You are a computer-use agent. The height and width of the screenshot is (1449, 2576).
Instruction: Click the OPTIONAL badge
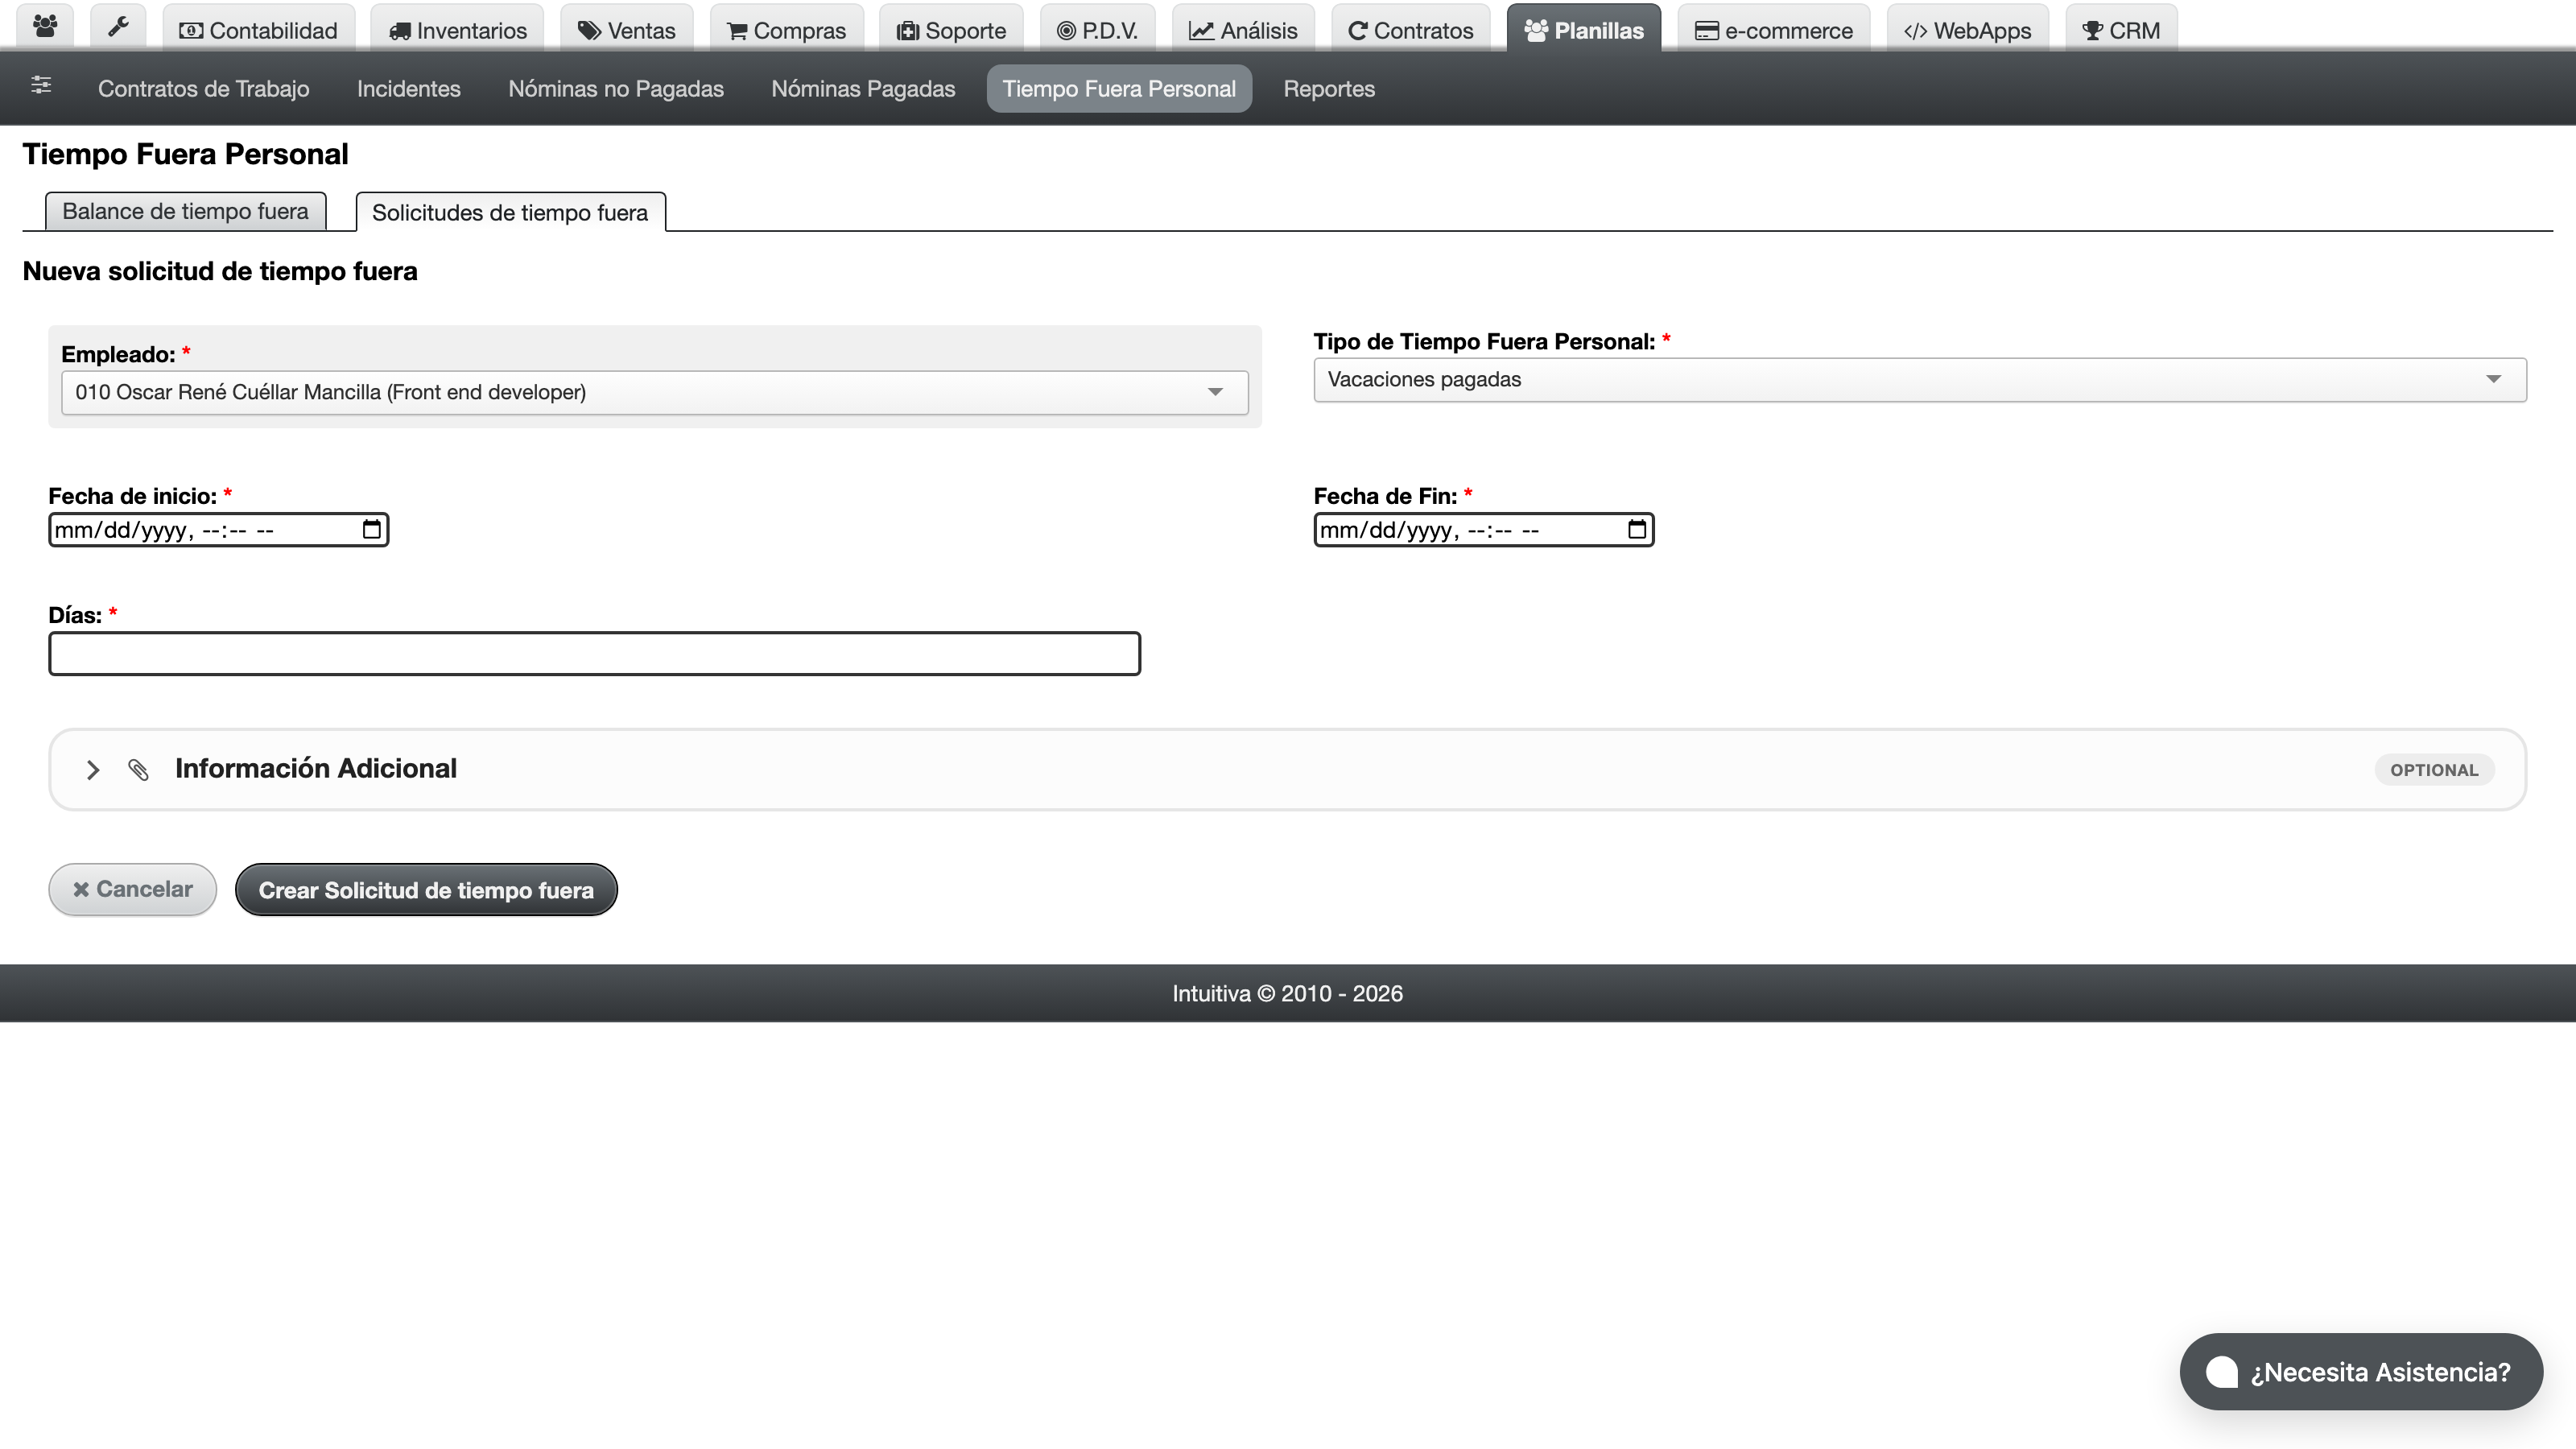coord(2434,769)
